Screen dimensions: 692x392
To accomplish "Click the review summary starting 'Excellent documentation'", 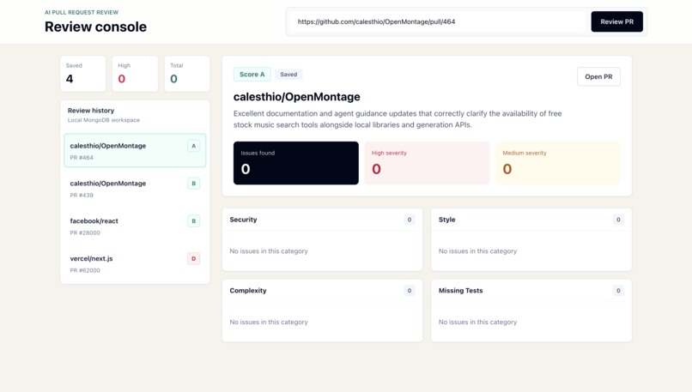I will 398,119.
